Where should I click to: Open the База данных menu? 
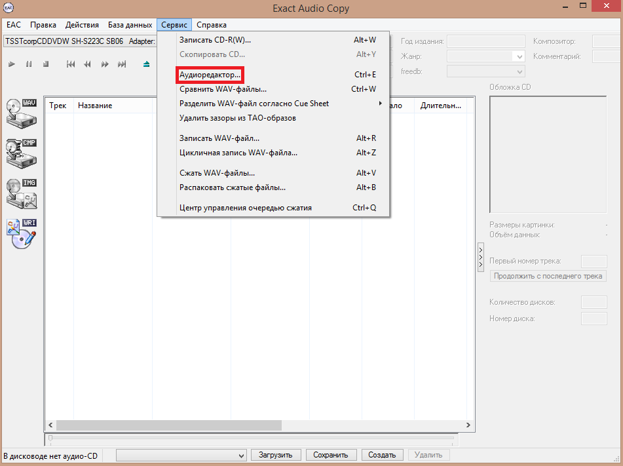[130, 25]
